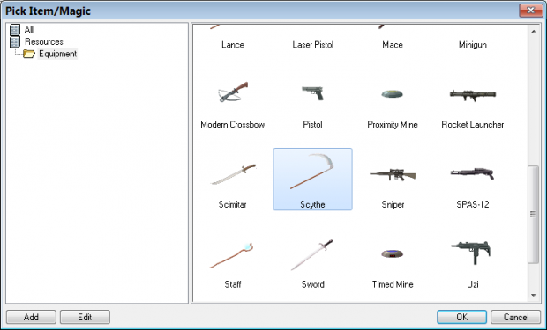The image size is (547, 330).
Task: Select the Modern Crossbow item icon
Action: coord(233,92)
